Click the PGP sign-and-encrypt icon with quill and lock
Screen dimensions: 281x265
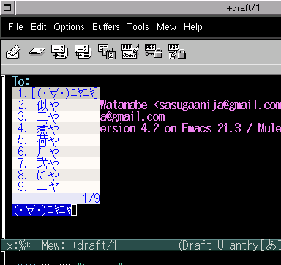click(177, 51)
